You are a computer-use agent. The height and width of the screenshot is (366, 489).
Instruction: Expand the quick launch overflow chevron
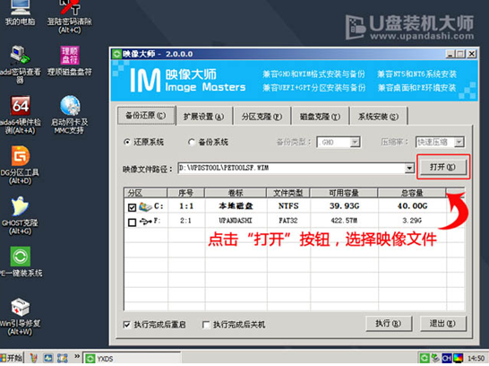click(x=77, y=356)
